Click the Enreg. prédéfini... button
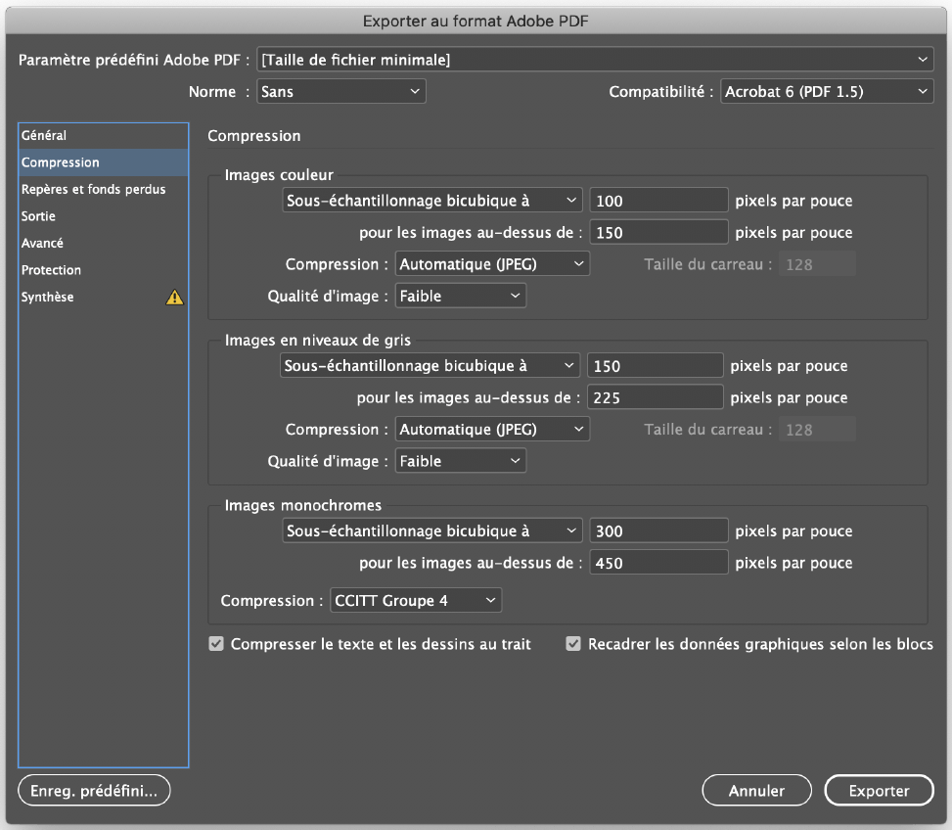952x830 pixels. 94,791
